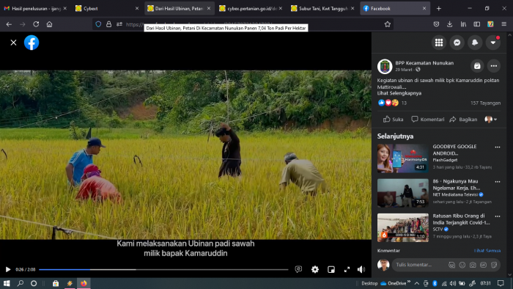Play the video
This screenshot has height=289, width=513.
pyautogui.click(x=8, y=269)
